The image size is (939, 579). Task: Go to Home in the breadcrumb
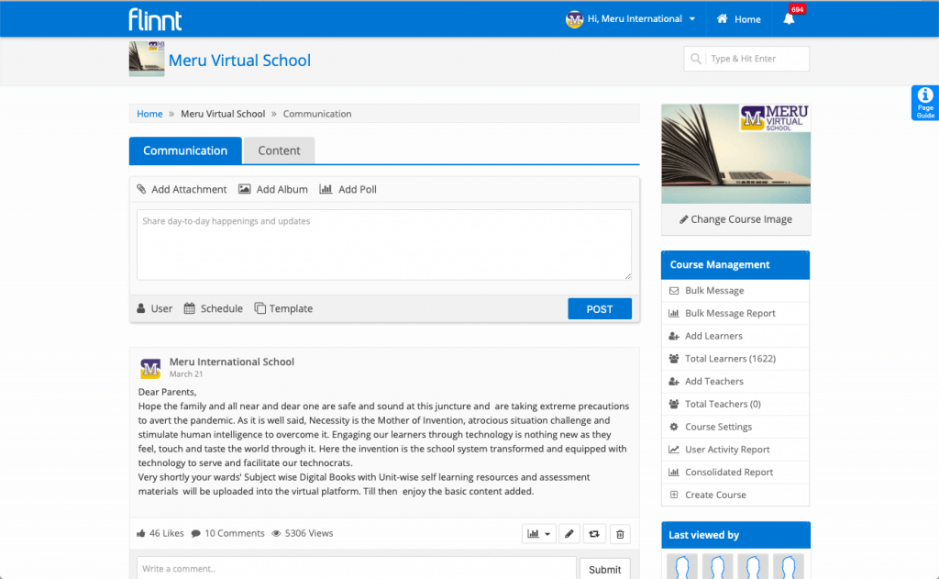click(149, 114)
